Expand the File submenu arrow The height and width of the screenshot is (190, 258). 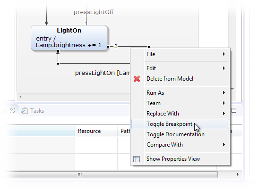click(224, 54)
